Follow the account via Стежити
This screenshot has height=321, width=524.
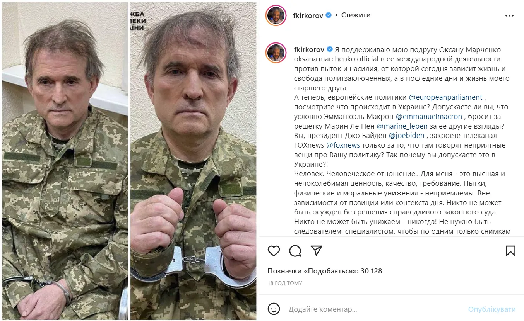[x=356, y=15]
